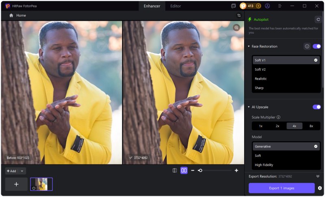Select Soft V2 face model
The width and height of the screenshot is (325, 197).
coord(286,69)
